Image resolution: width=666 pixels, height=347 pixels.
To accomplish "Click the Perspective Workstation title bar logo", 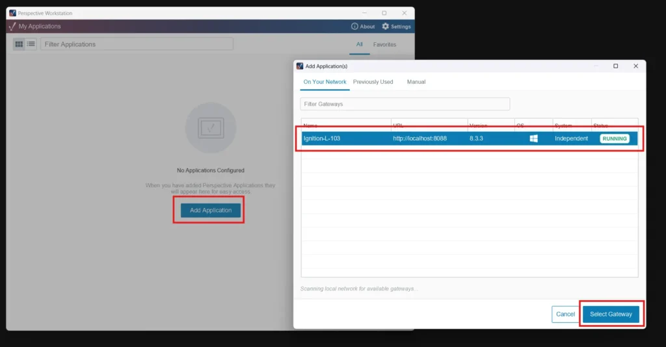I will pos(12,13).
